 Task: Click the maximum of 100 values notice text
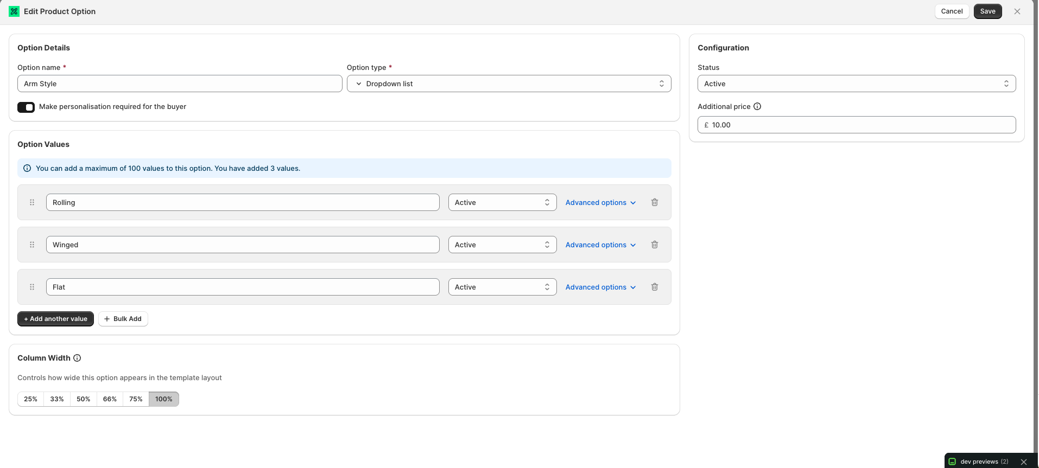point(168,168)
